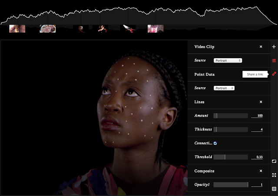The height and width of the screenshot is (196, 278).
Task: Click the Thickness slider track
Action: 230,129
